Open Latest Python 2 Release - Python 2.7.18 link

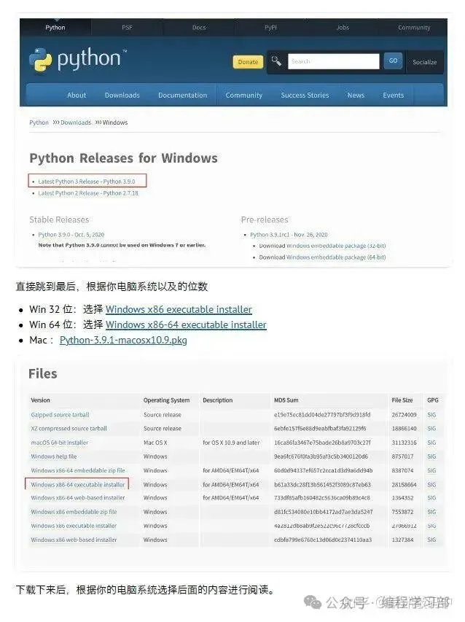88,193
